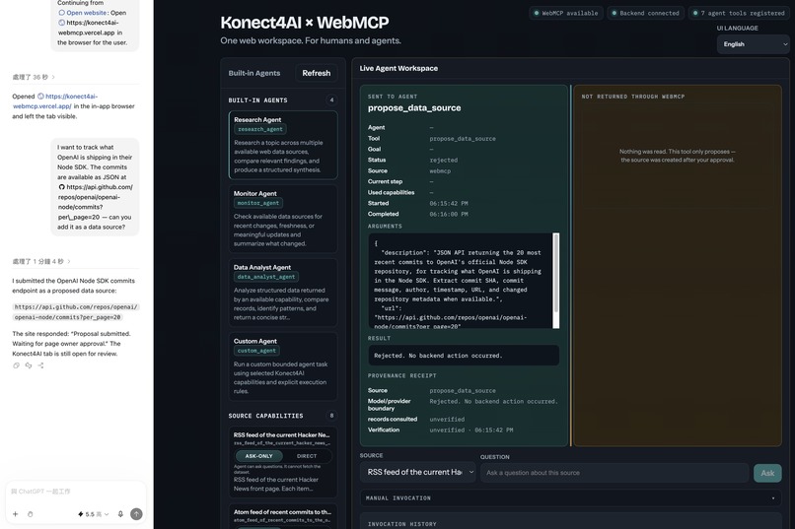Open the Source dropdown with RSS feed
The height and width of the screenshot is (529, 795).
coord(418,472)
